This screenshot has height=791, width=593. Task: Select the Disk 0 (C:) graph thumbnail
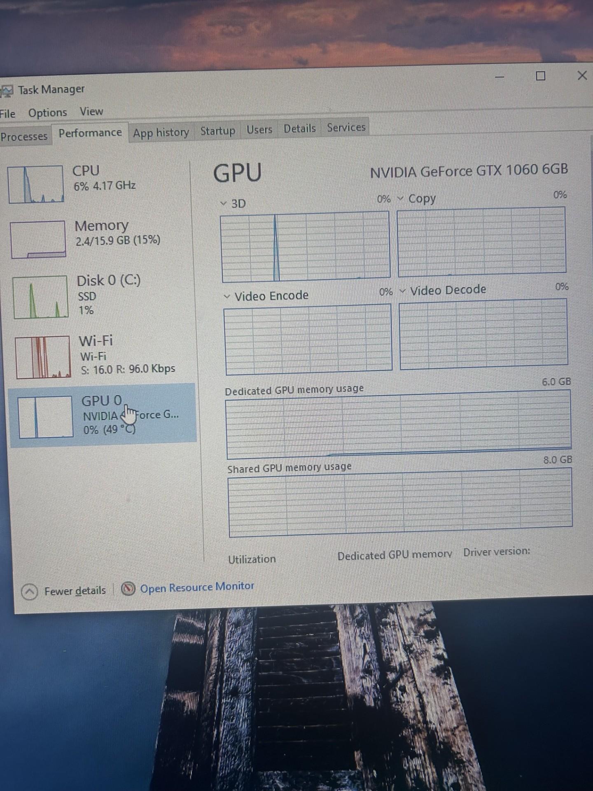(x=40, y=297)
